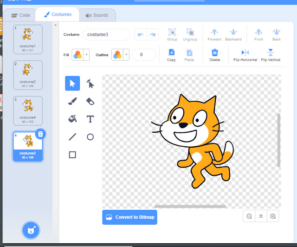
Task: Click the Undo arrow
Action: [x=141, y=34]
